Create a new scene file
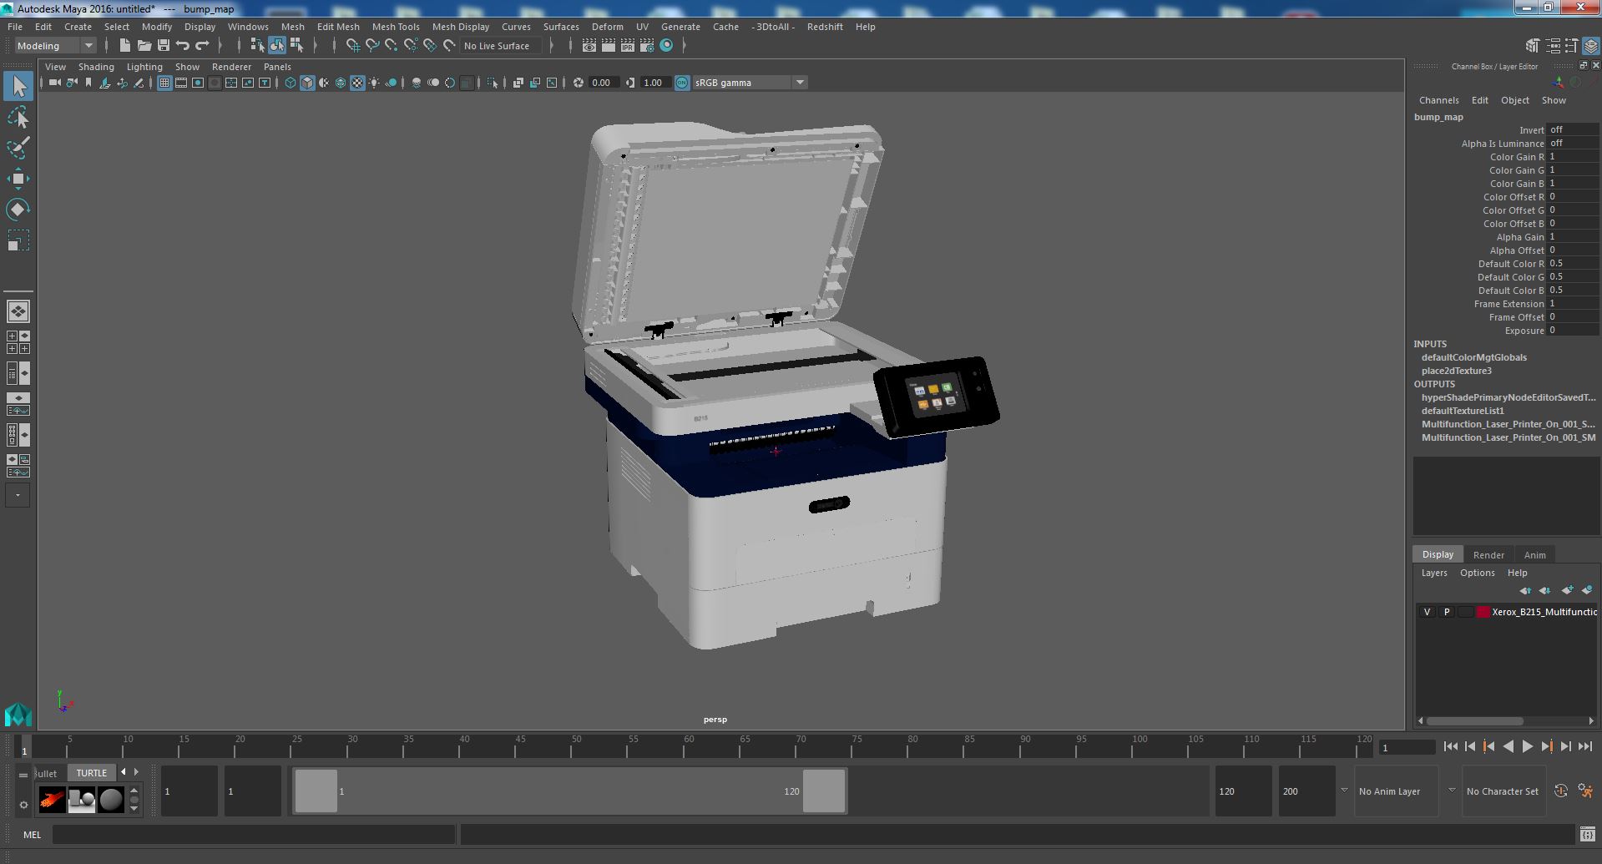Viewport: 1602px width, 864px height. coord(125,46)
